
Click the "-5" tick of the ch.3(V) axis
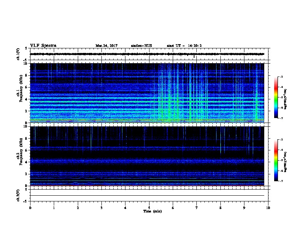click(x=26, y=201)
